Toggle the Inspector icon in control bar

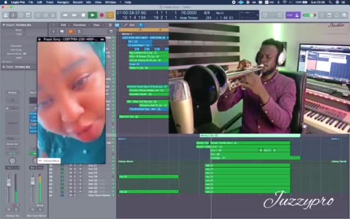tap(13, 15)
